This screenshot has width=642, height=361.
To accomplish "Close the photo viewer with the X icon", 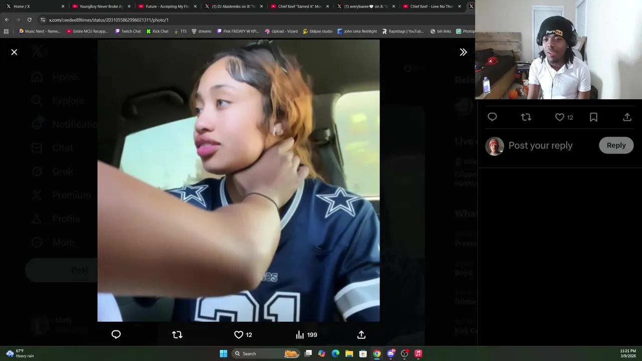I will point(14,52).
